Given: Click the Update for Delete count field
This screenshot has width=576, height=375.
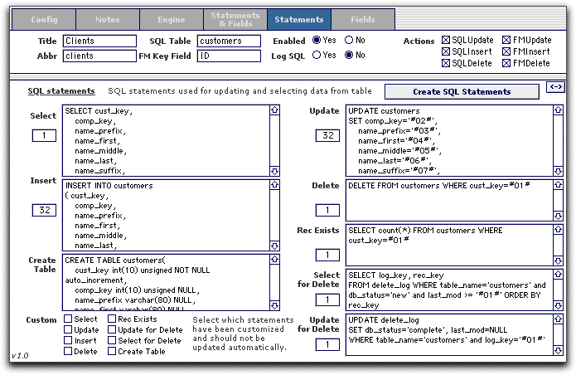Looking at the screenshot, I should tap(327, 344).
